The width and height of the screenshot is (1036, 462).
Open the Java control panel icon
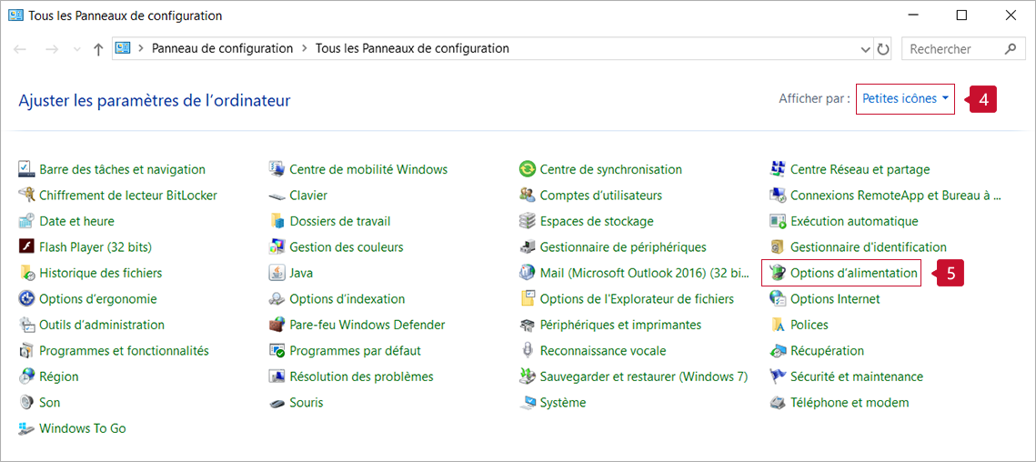coord(277,273)
